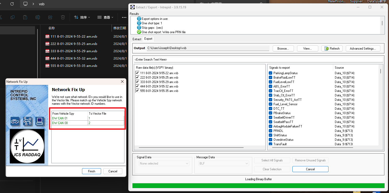389x193 pixels.
Task: Select '555 8-01-2024 9-55-35 am.vsb' in Explorer
Action: point(74,66)
